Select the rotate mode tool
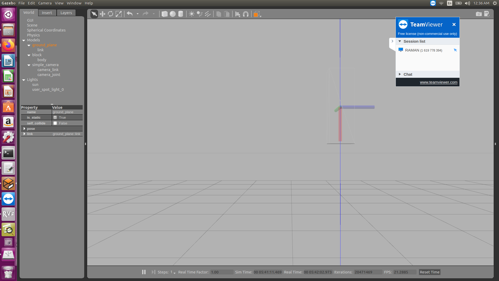Image resolution: width=499 pixels, height=281 pixels. coord(110,14)
